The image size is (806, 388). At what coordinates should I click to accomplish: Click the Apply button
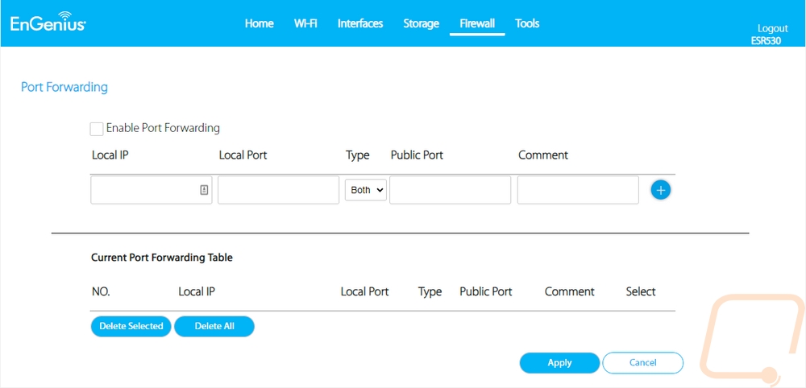[x=559, y=363]
